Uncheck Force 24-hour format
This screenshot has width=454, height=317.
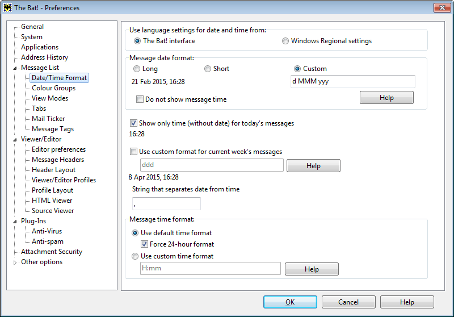144,244
